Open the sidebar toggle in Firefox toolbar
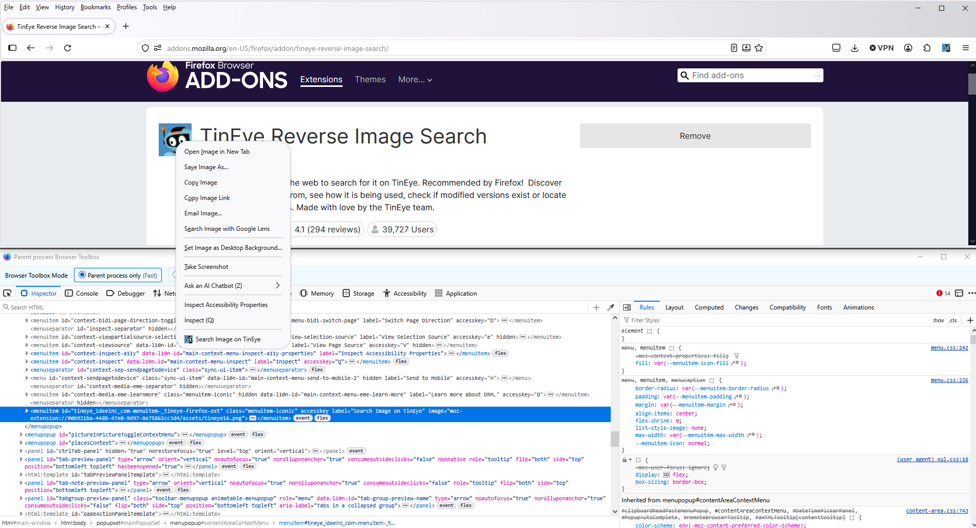 12,48
